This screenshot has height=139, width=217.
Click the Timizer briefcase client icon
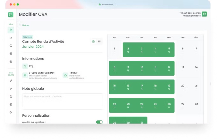65,75
